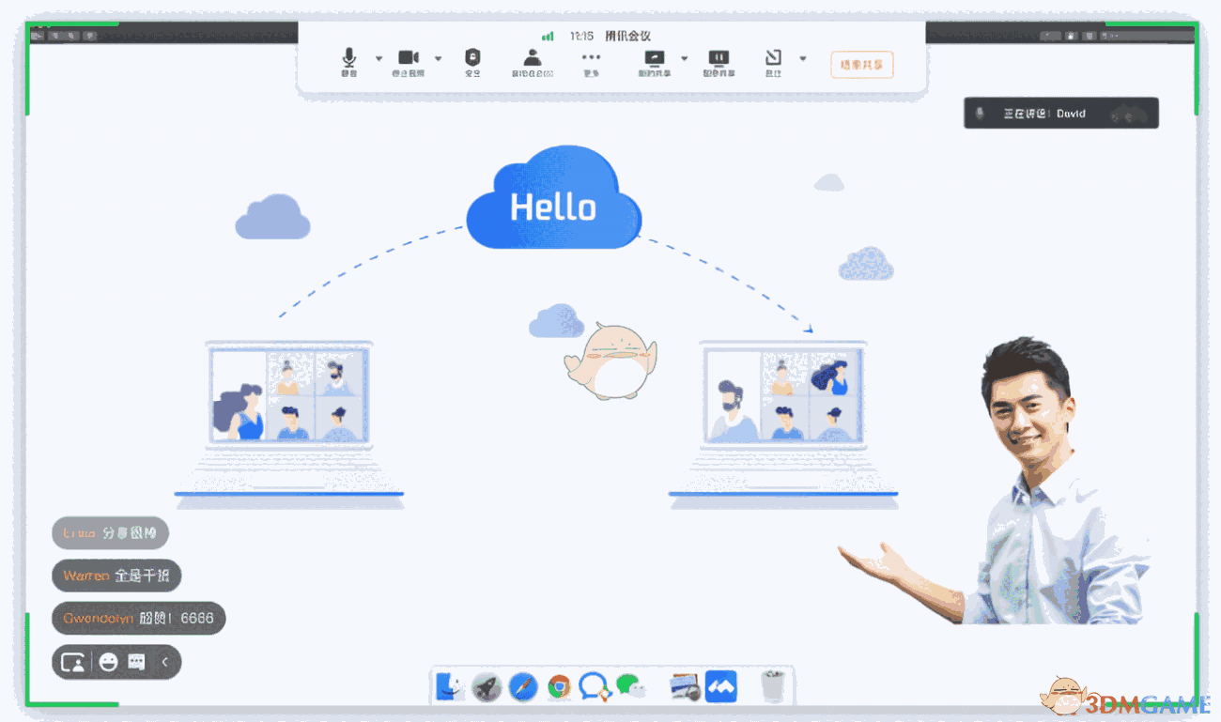Open the image preview app in Dock
This screenshot has width=1221, height=722.
coord(686,687)
